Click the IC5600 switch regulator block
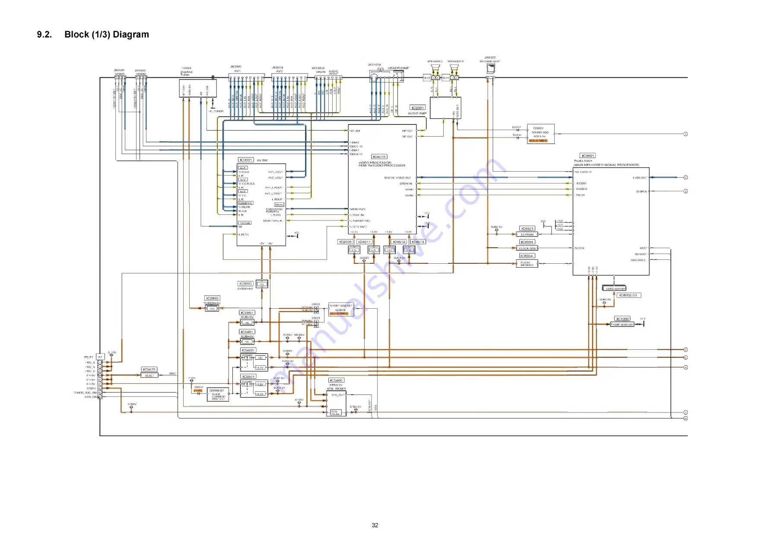Image resolution: width=772 pixels, height=546 pixels. (x=254, y=362)
